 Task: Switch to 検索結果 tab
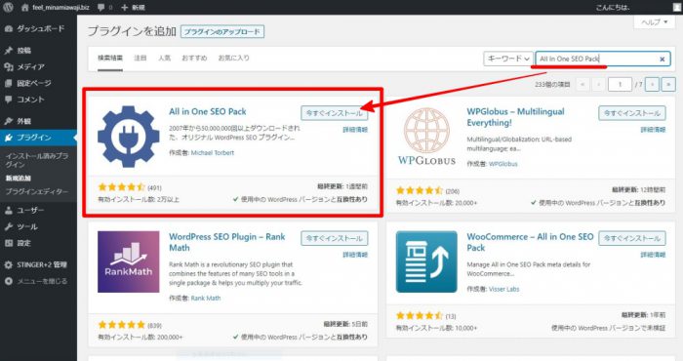[x=110, y=58]
